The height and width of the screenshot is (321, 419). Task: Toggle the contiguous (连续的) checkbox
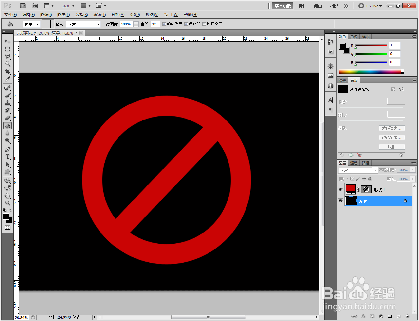[186, 24]
